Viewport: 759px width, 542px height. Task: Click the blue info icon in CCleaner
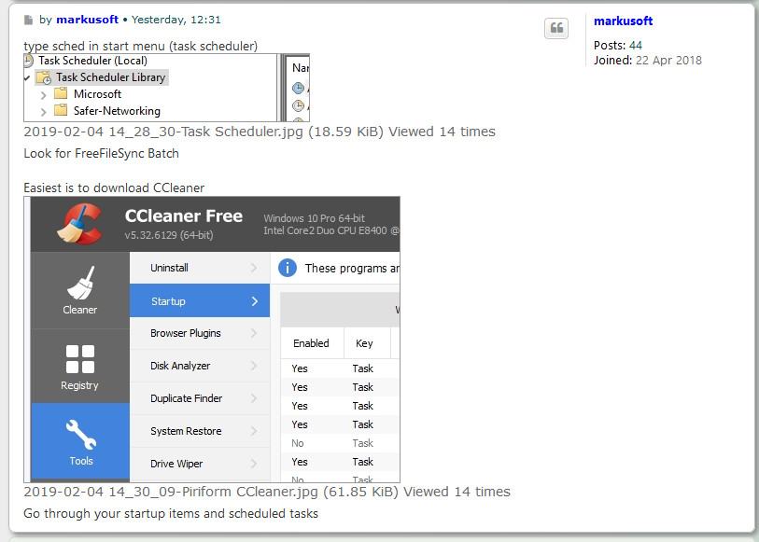(x=287, y=268)
